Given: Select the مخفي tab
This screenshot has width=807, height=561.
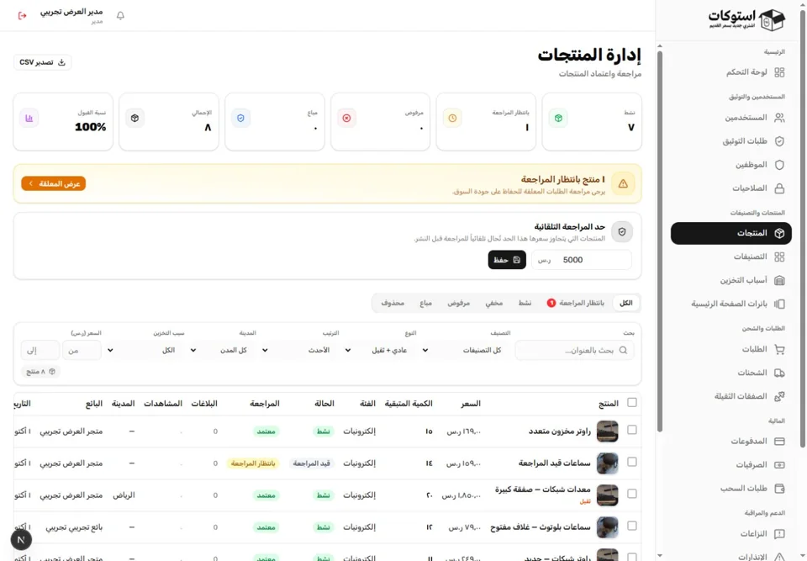Looking at the screenshot, I should pos(494,303).
